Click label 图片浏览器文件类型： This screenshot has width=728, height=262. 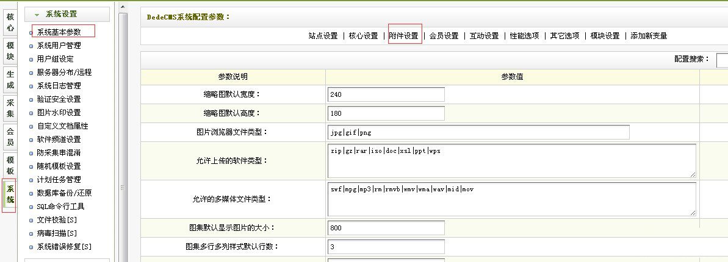[x=232, y=132]
